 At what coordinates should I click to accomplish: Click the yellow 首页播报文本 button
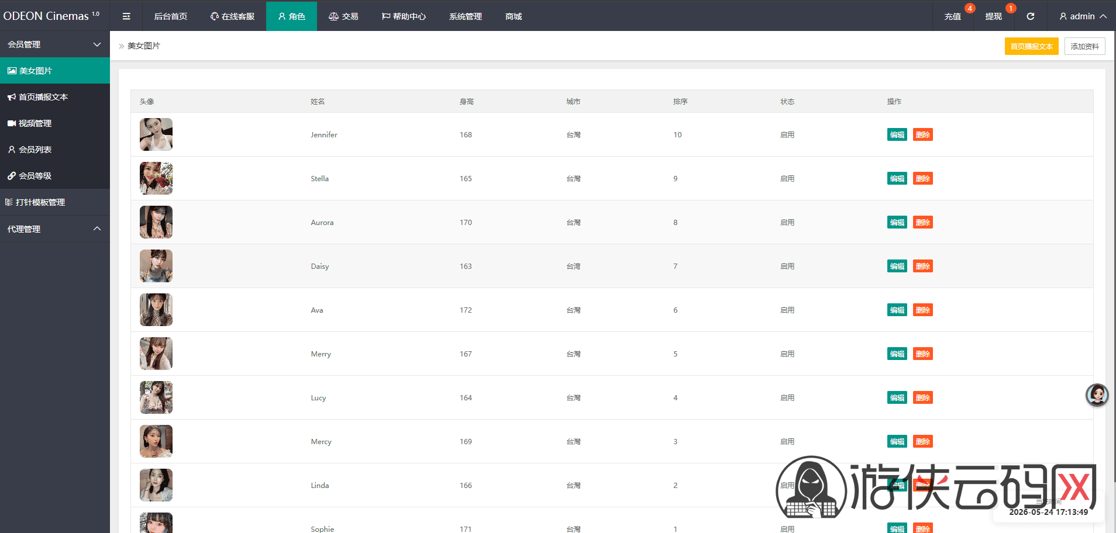click(1032, 46)
